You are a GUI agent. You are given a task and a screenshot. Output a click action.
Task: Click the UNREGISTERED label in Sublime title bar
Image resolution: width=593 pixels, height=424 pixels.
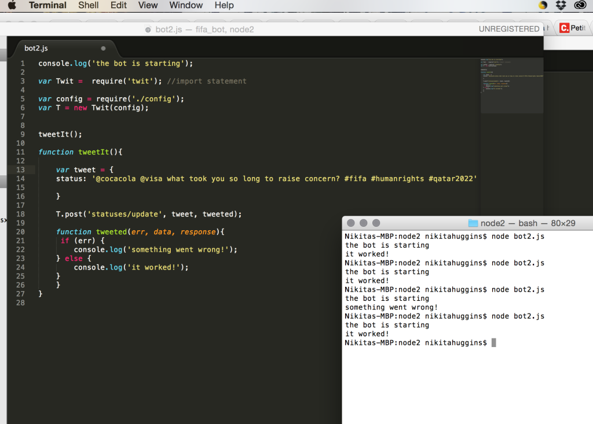click(x=509, y=29)
